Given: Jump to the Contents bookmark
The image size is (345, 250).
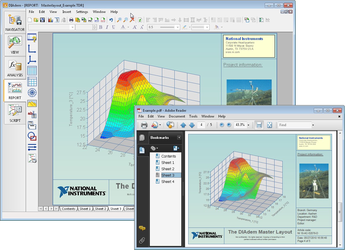Looking at the screenshot, I should (169, 156).
